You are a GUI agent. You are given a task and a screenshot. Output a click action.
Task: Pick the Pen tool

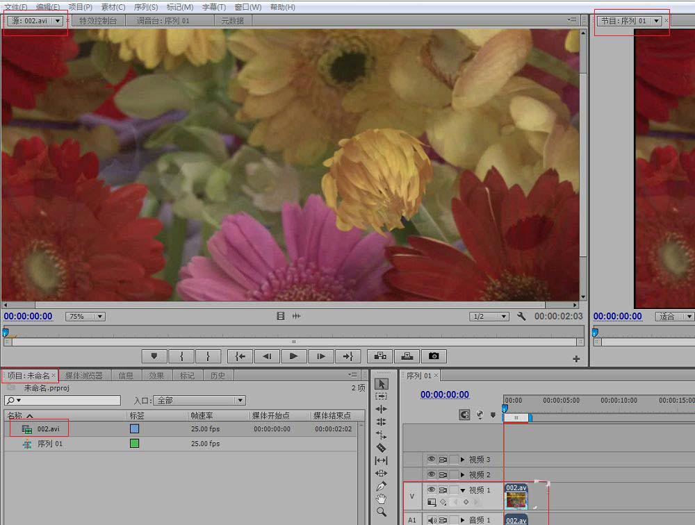[x=381, y=486]
